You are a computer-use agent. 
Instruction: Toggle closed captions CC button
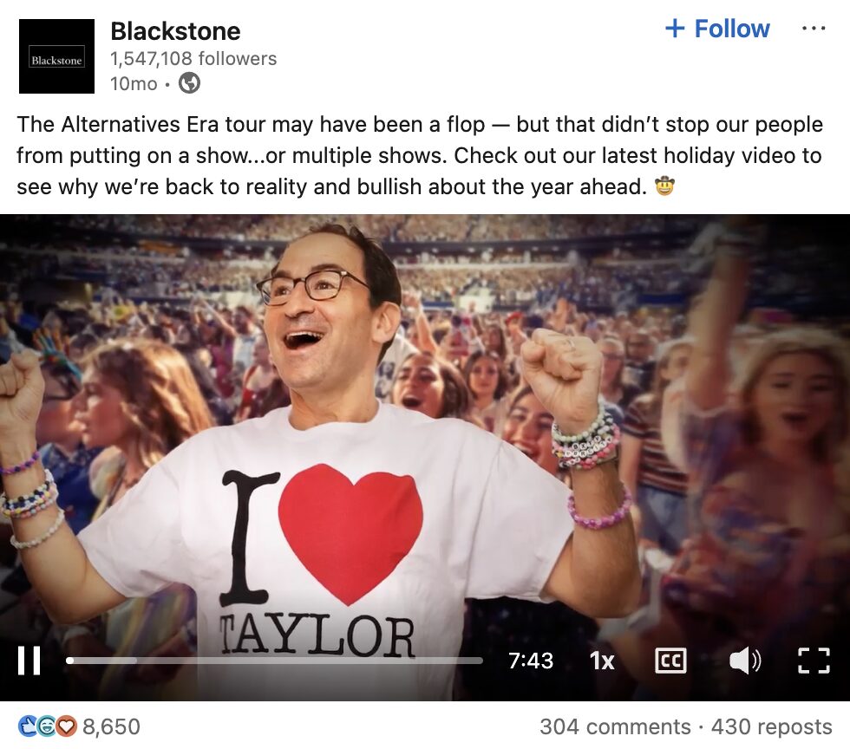(671, 660)
